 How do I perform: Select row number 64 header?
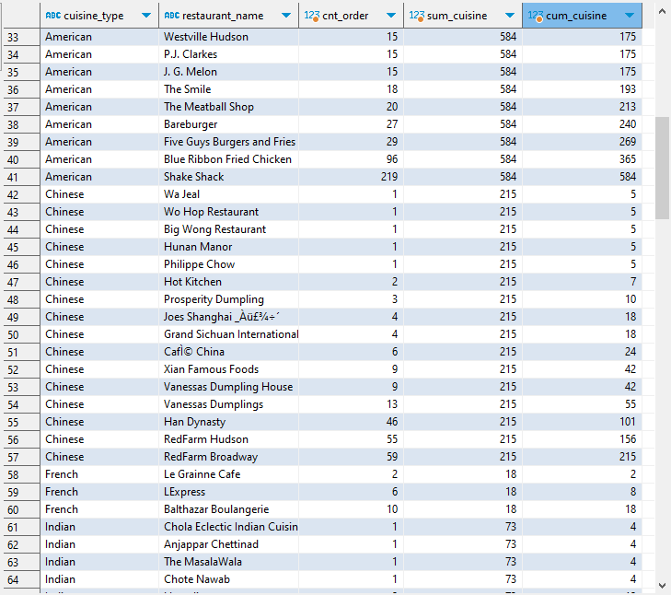click(21, 580)
